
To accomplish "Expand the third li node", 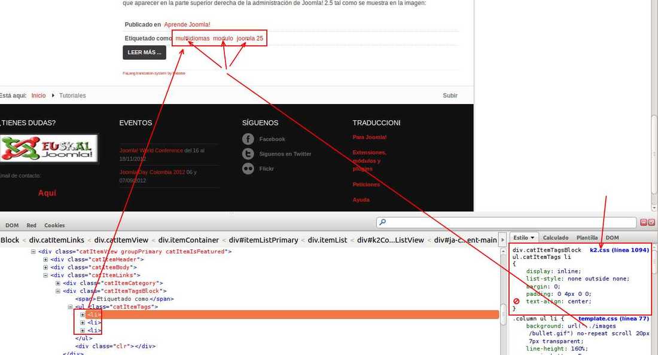I will [x=83, y=330].
